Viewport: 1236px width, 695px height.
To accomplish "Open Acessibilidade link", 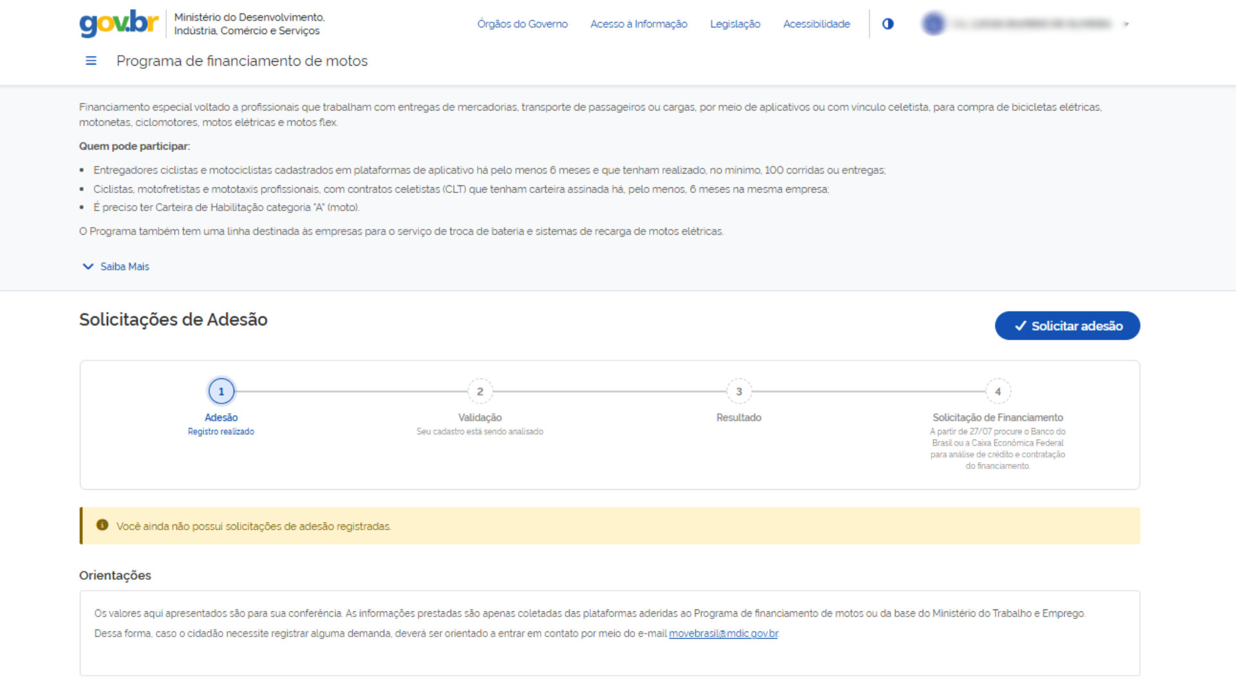I will click(x=816, y=24).
